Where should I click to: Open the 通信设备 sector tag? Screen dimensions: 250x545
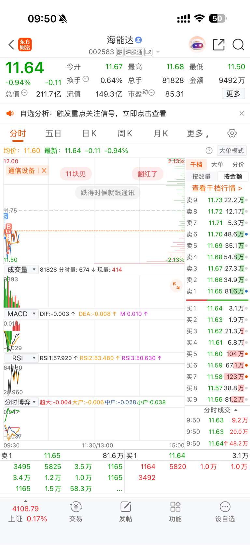[x=21, y=170]
